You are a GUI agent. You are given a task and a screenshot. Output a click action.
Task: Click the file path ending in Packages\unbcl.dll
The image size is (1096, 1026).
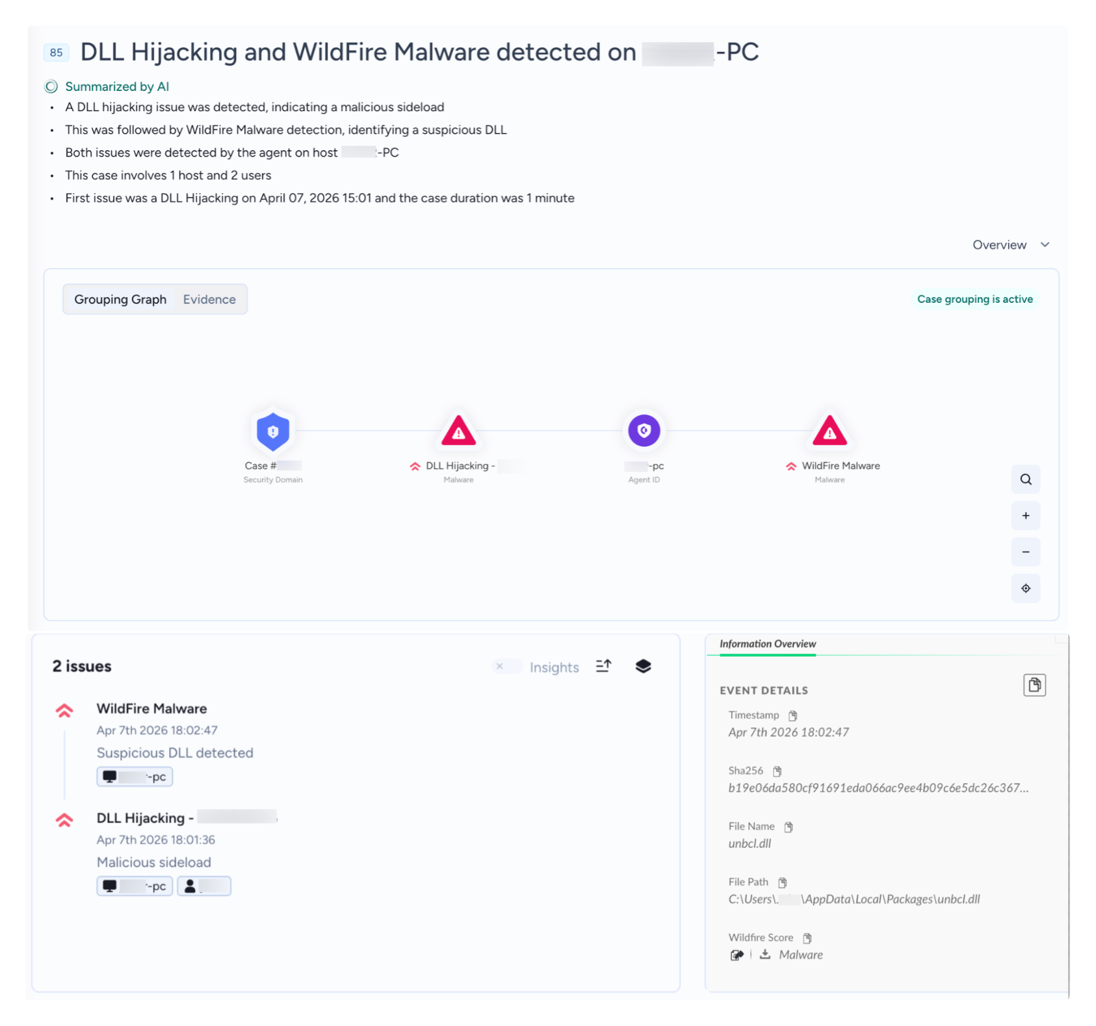pyautogui.click(x=854, y=899)
